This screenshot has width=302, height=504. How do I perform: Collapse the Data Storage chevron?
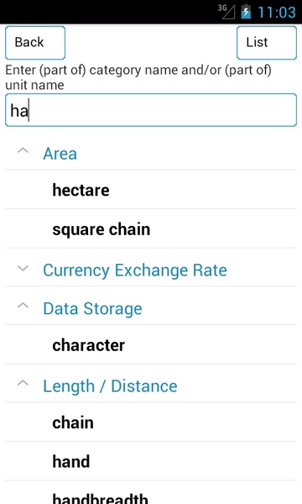click(x=23, y=306)
